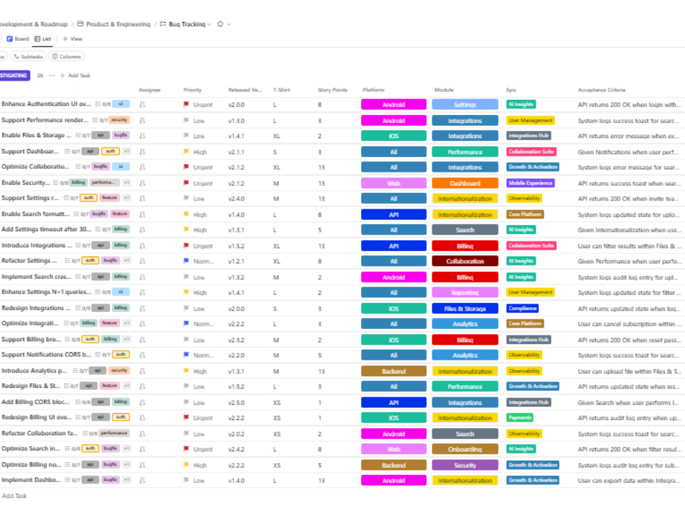The width and height of the screenshot is (685, 513).
Task: Click the Acceptance Criteria column header
Action: [x=601, y=90]
